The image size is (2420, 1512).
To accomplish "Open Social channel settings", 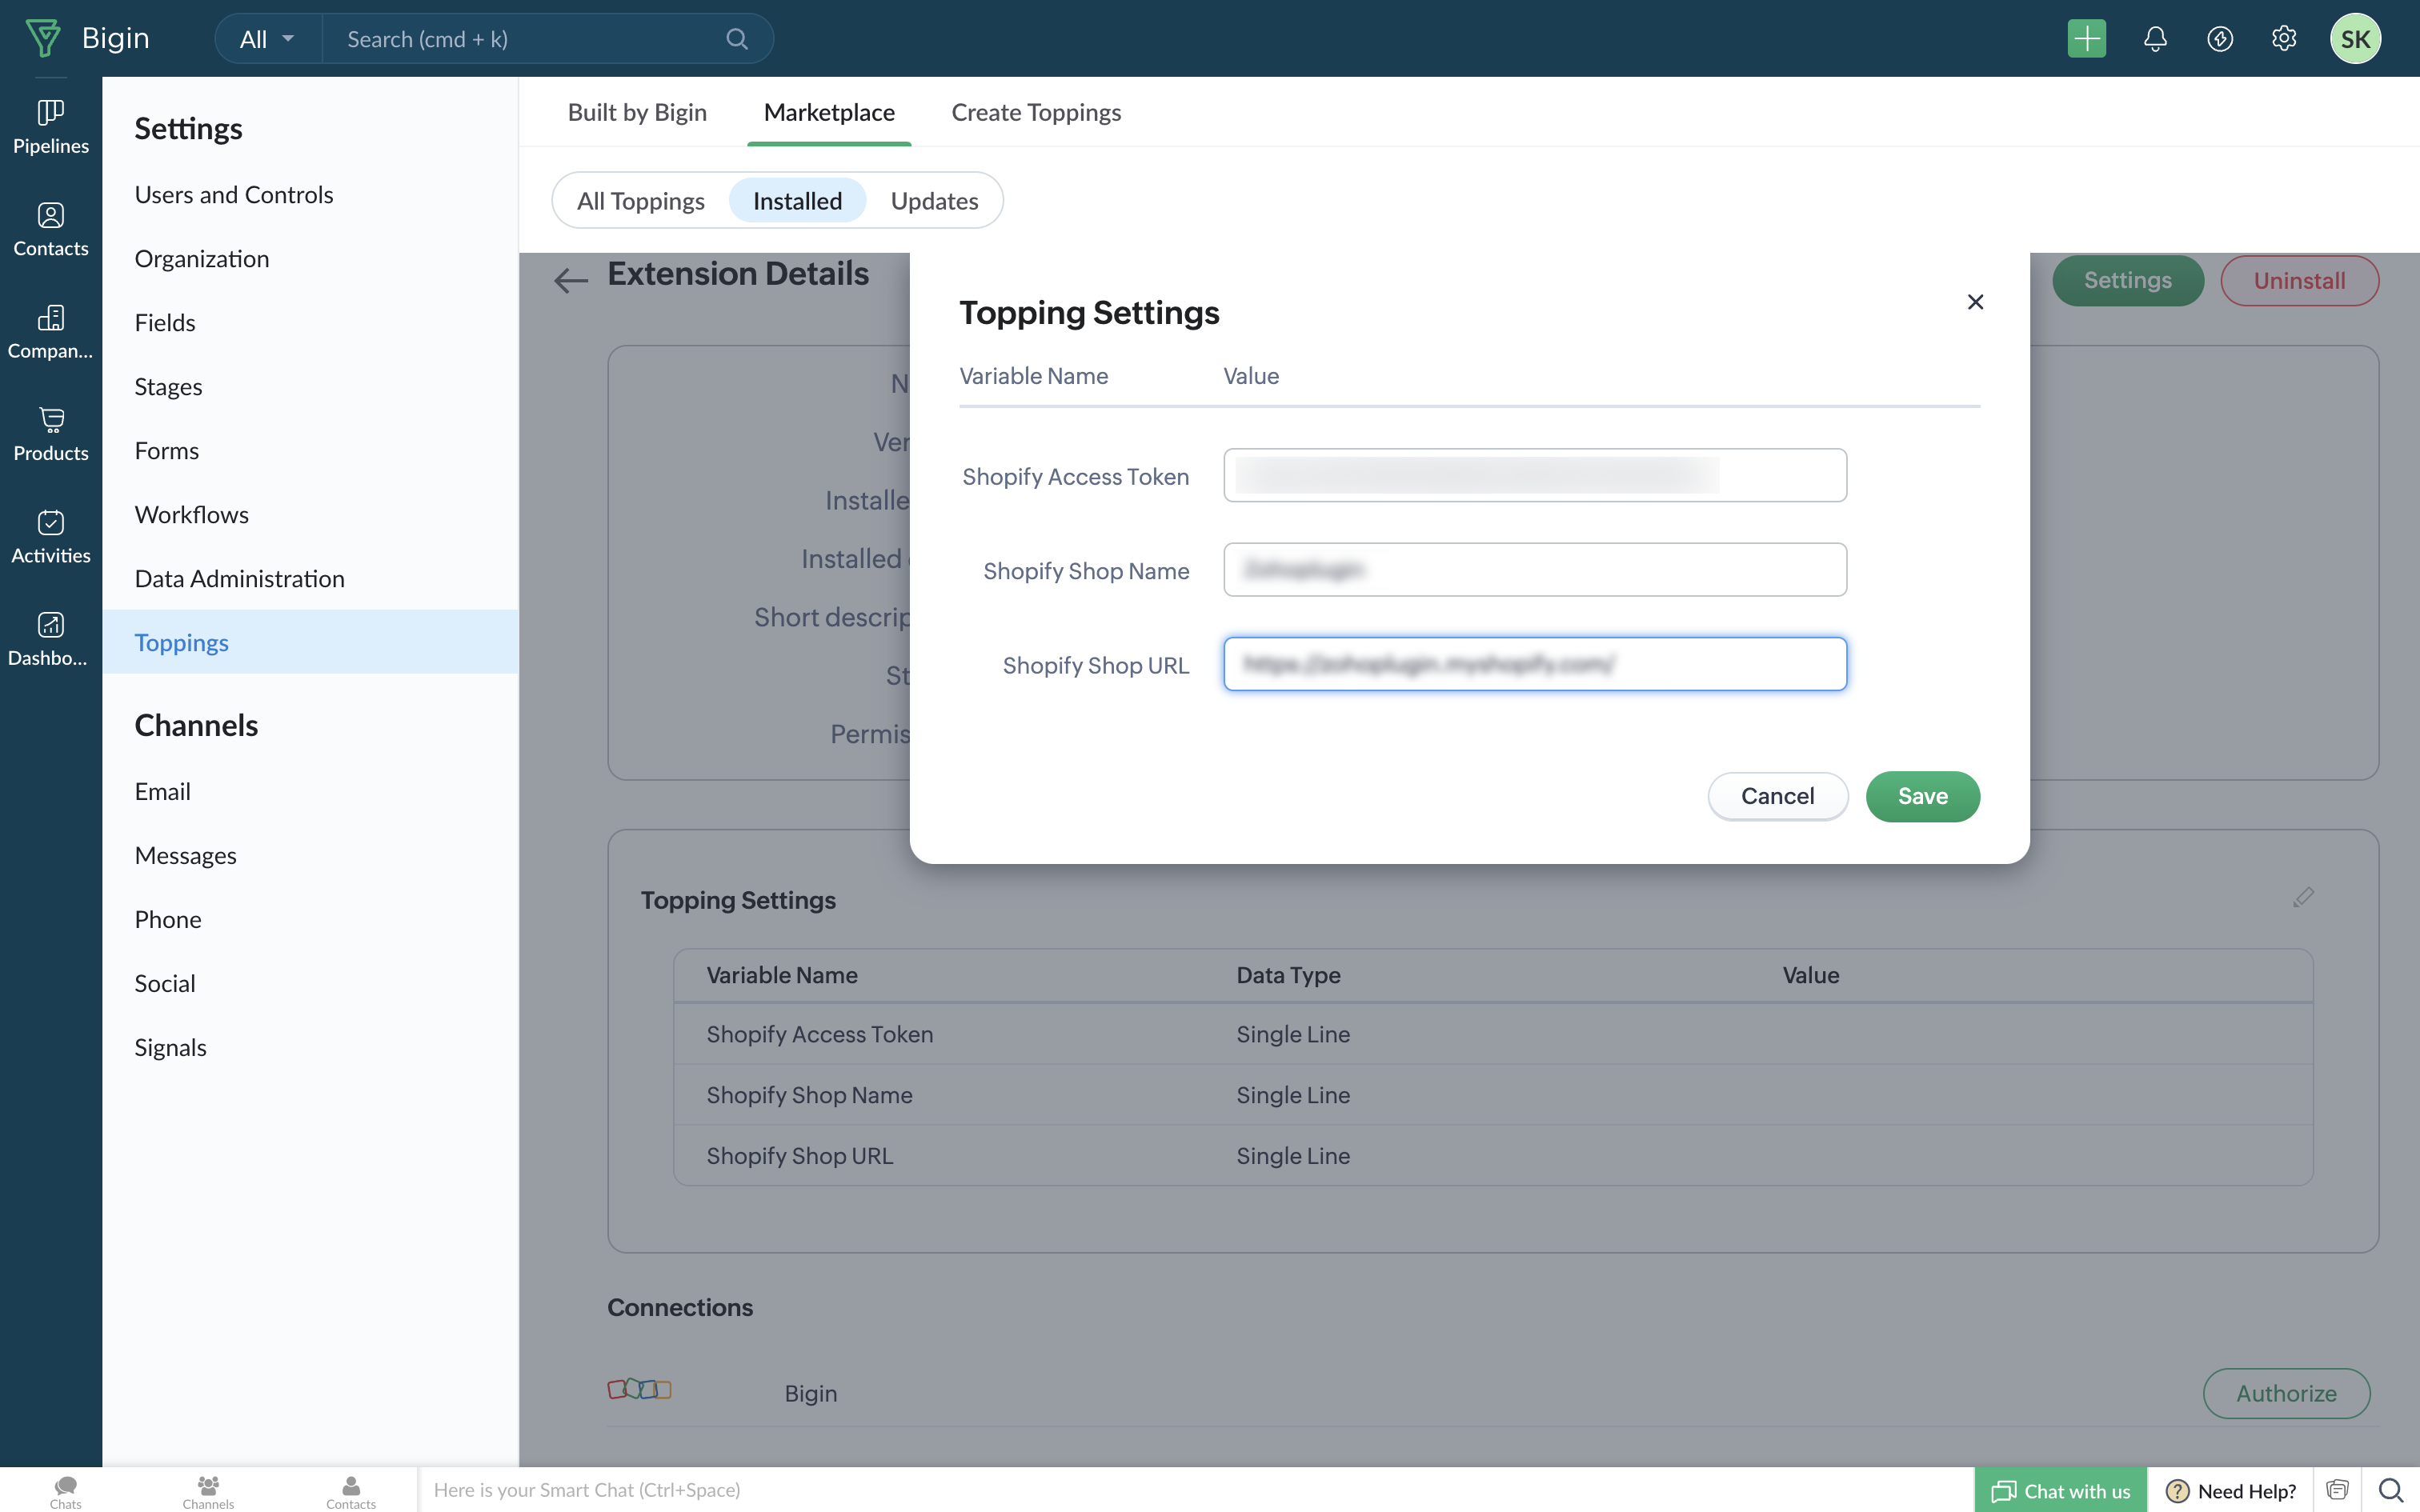I will (310, 983).
